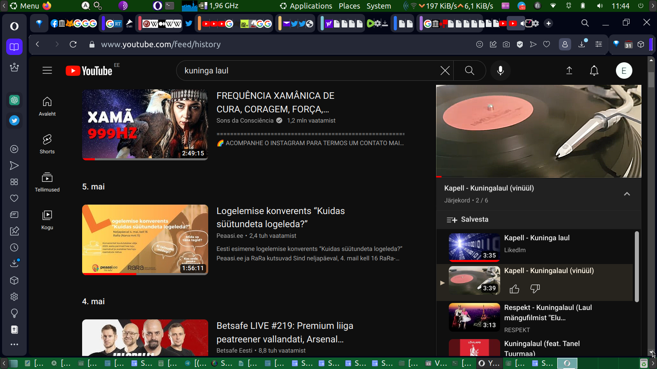Launch Firefox from the top panel

(x=47, y=6)
